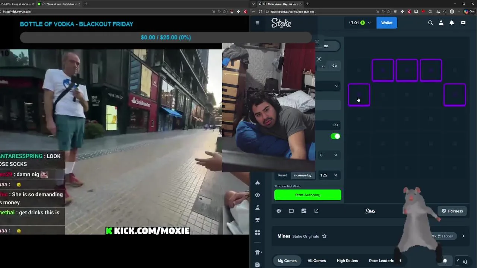Open the new tab plus in Stake browser
The image size is (477, 268).
[307, 4]
